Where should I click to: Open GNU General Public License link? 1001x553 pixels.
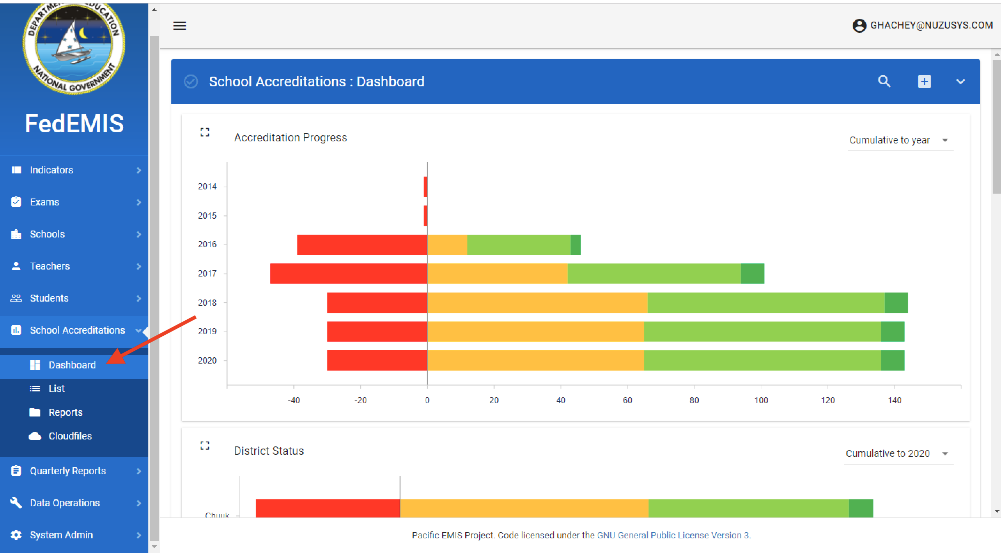673,535
